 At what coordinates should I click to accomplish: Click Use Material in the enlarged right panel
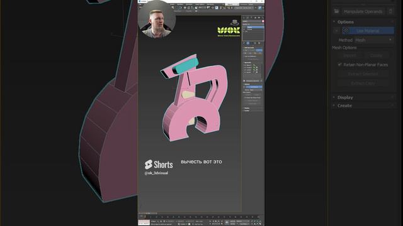point(368,31)
